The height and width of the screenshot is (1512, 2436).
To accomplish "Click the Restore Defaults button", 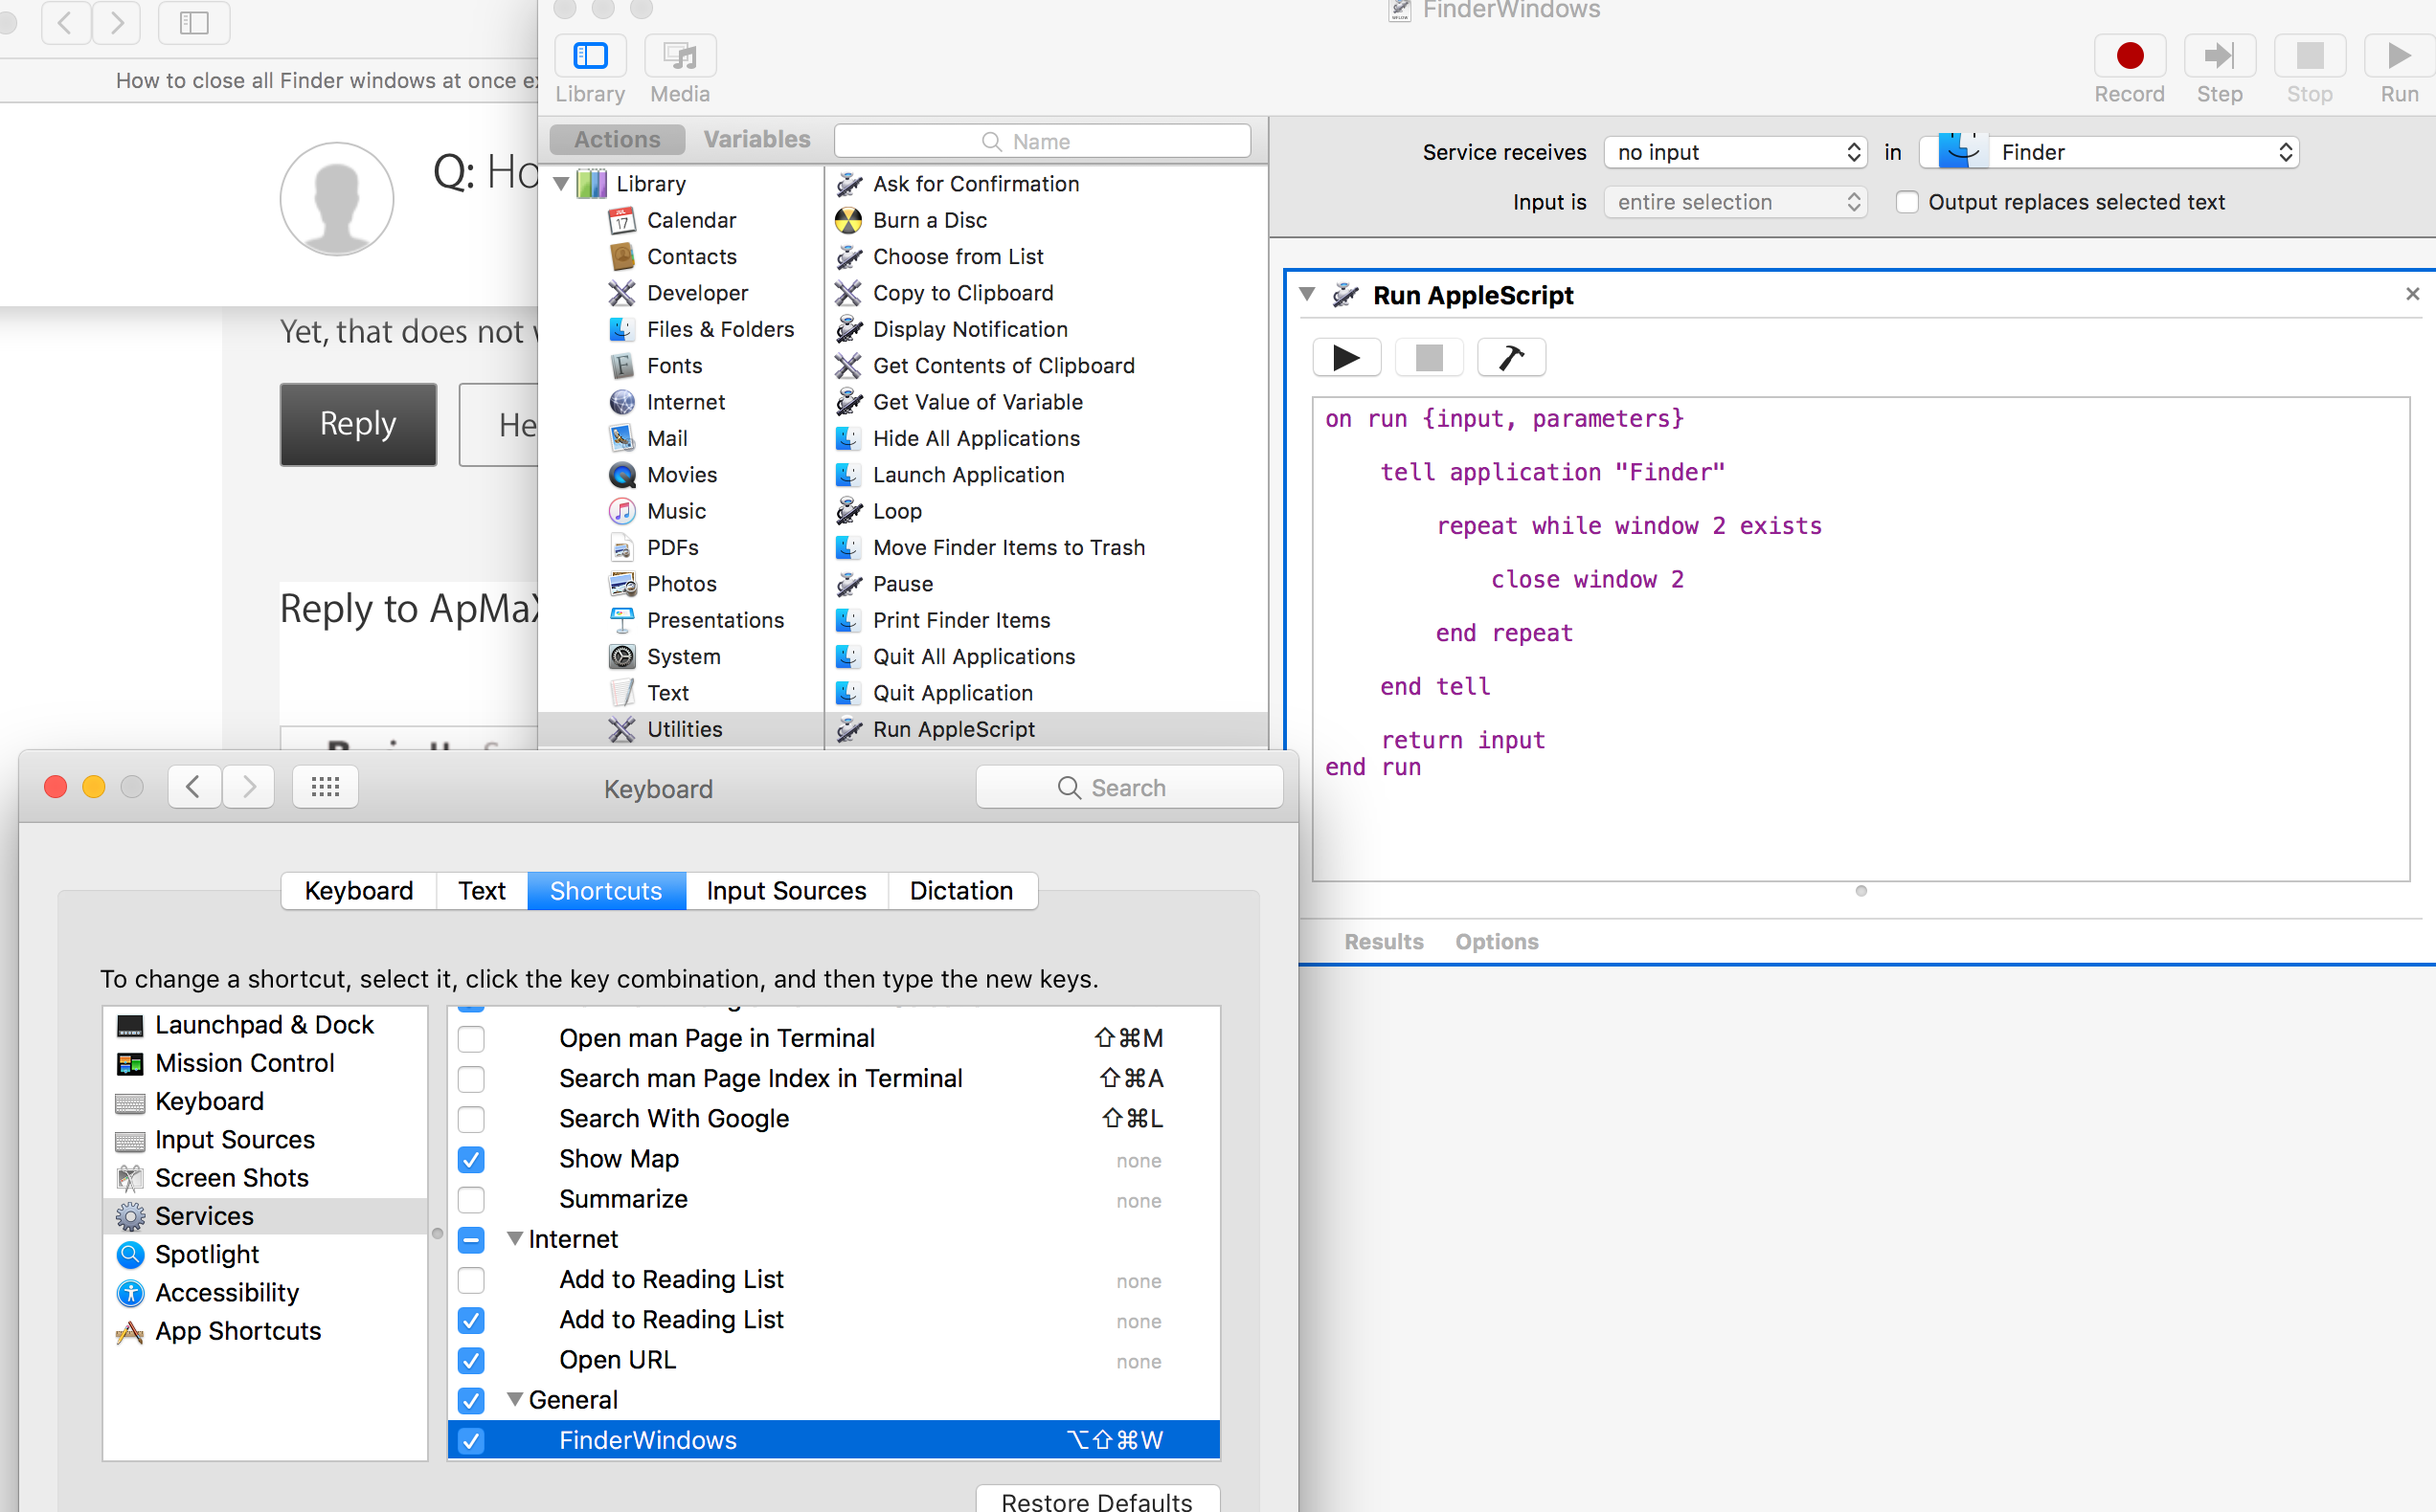I will 1096,1500.
